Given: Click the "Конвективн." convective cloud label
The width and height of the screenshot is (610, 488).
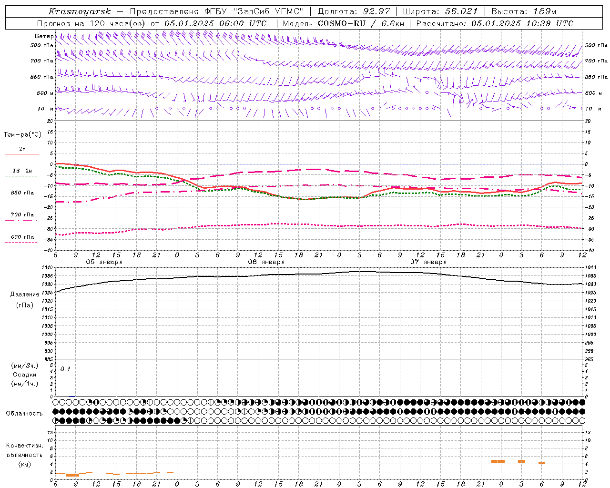Looking at the screenshot, I should [x=25, y=446].
